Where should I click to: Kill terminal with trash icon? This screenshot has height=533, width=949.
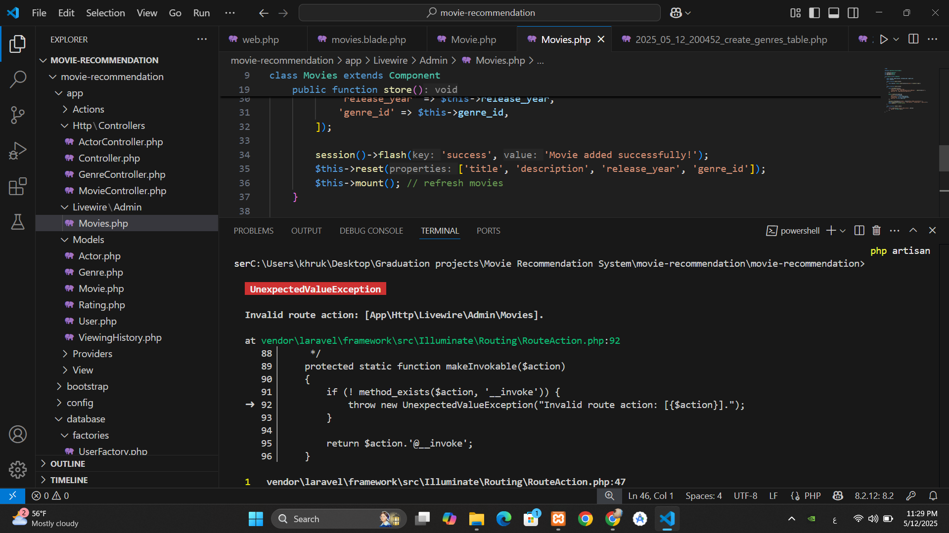point(876,231)
